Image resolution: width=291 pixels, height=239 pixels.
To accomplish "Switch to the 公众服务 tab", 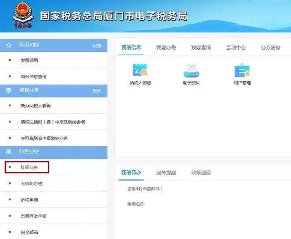I will [271, 48].
